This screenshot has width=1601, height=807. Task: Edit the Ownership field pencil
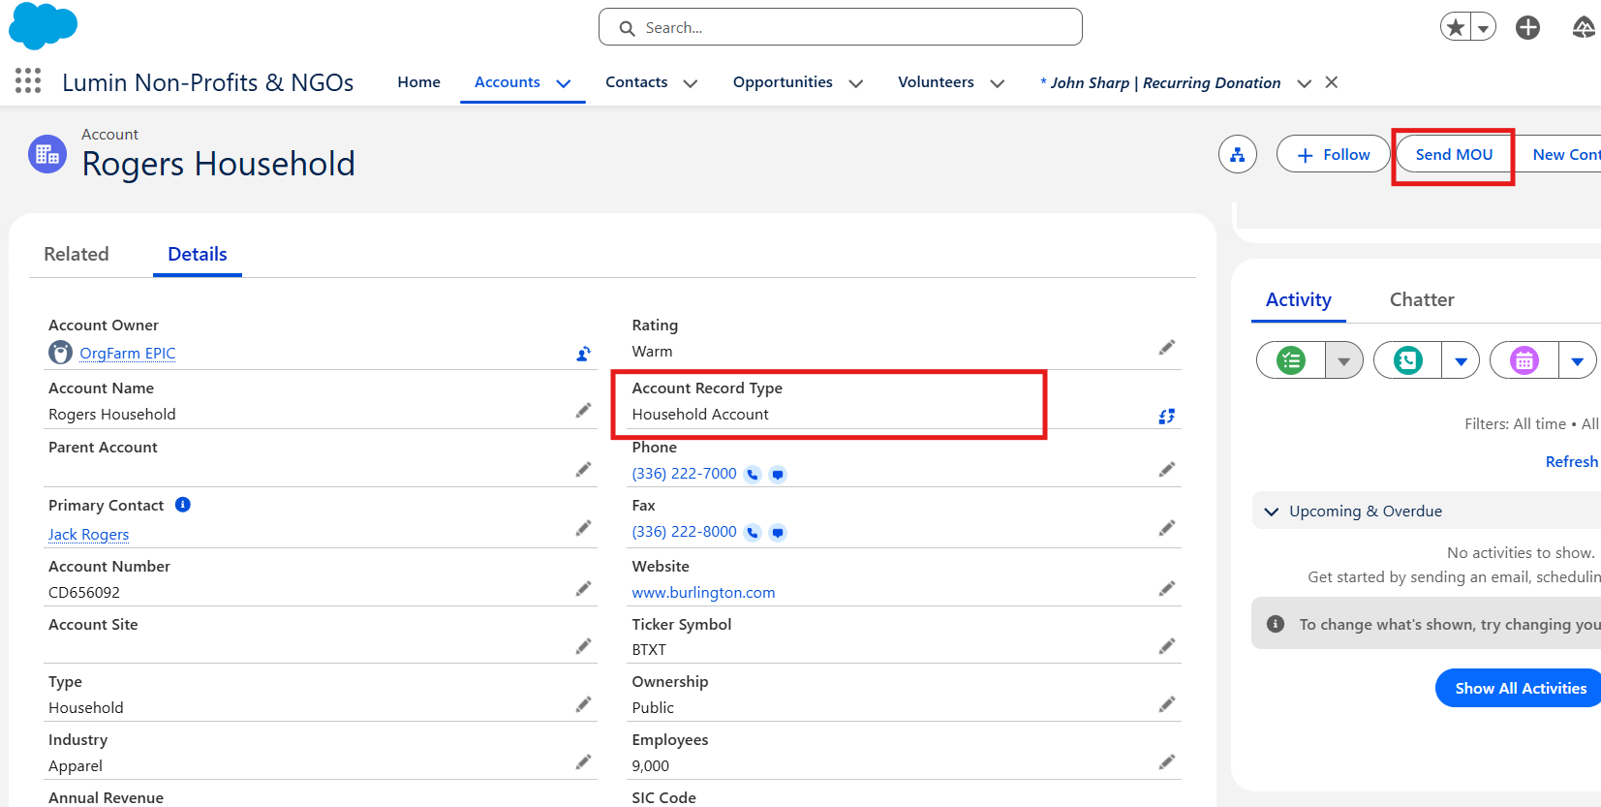tap(1167, 704)
